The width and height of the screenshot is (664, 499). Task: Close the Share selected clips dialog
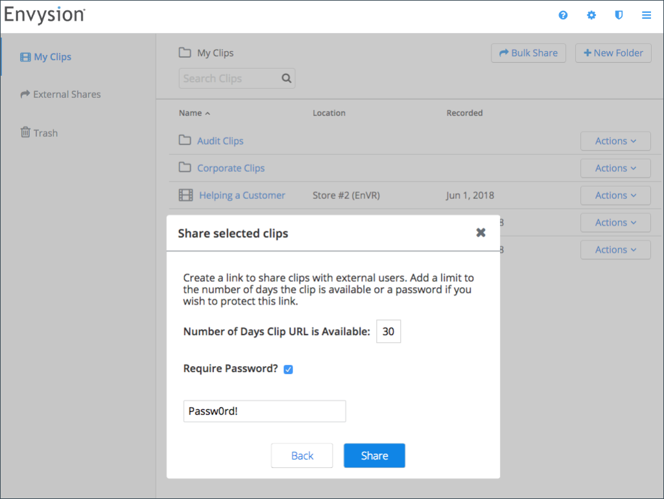pos(480,233)
